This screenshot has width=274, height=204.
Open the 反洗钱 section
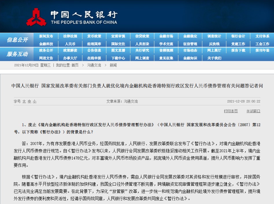pos(214,44)
